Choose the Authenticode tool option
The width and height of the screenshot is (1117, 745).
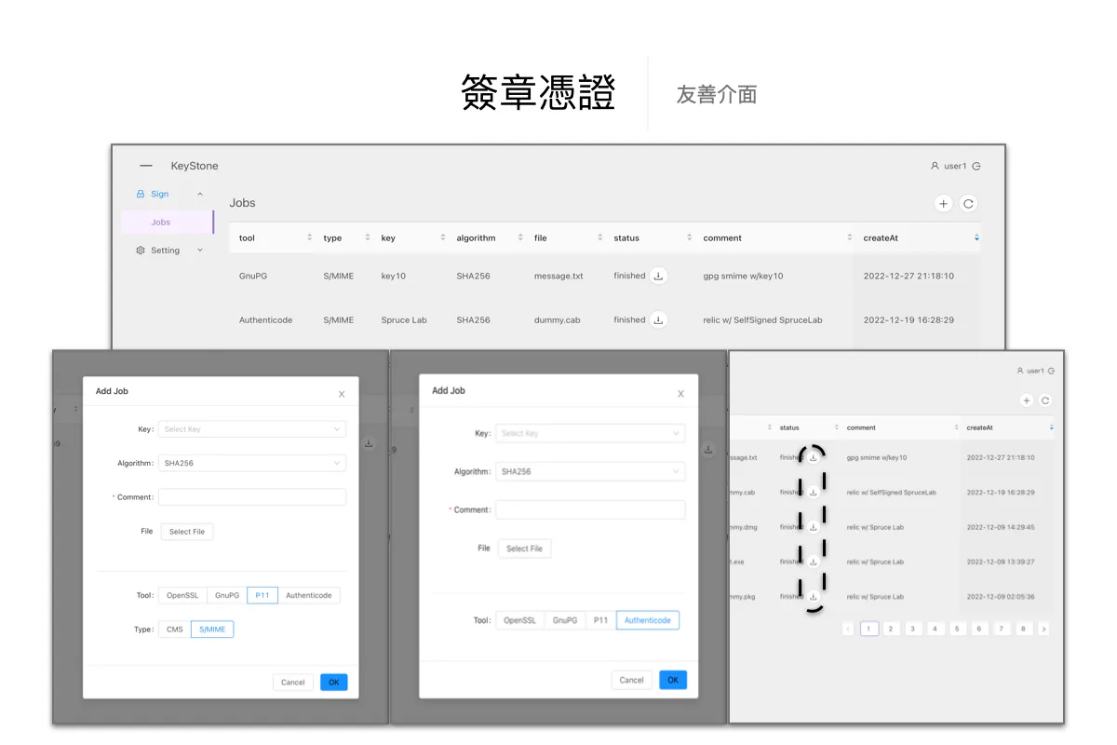pos(648,619)
